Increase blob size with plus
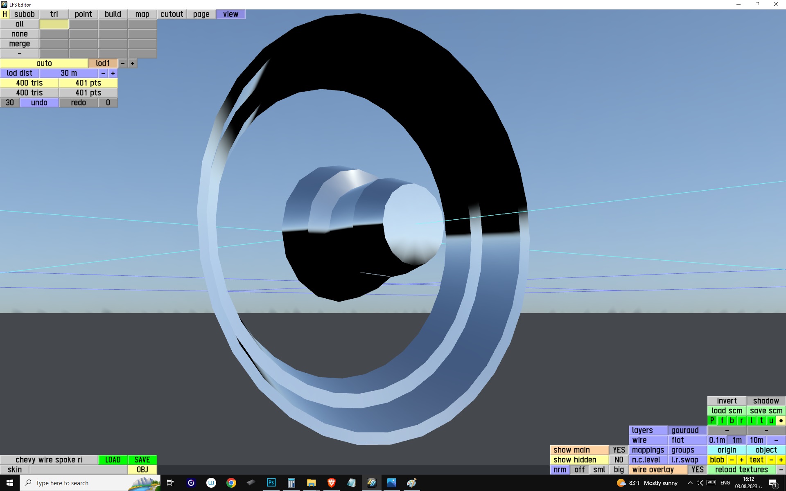786x491 pixels. point(741,460)
